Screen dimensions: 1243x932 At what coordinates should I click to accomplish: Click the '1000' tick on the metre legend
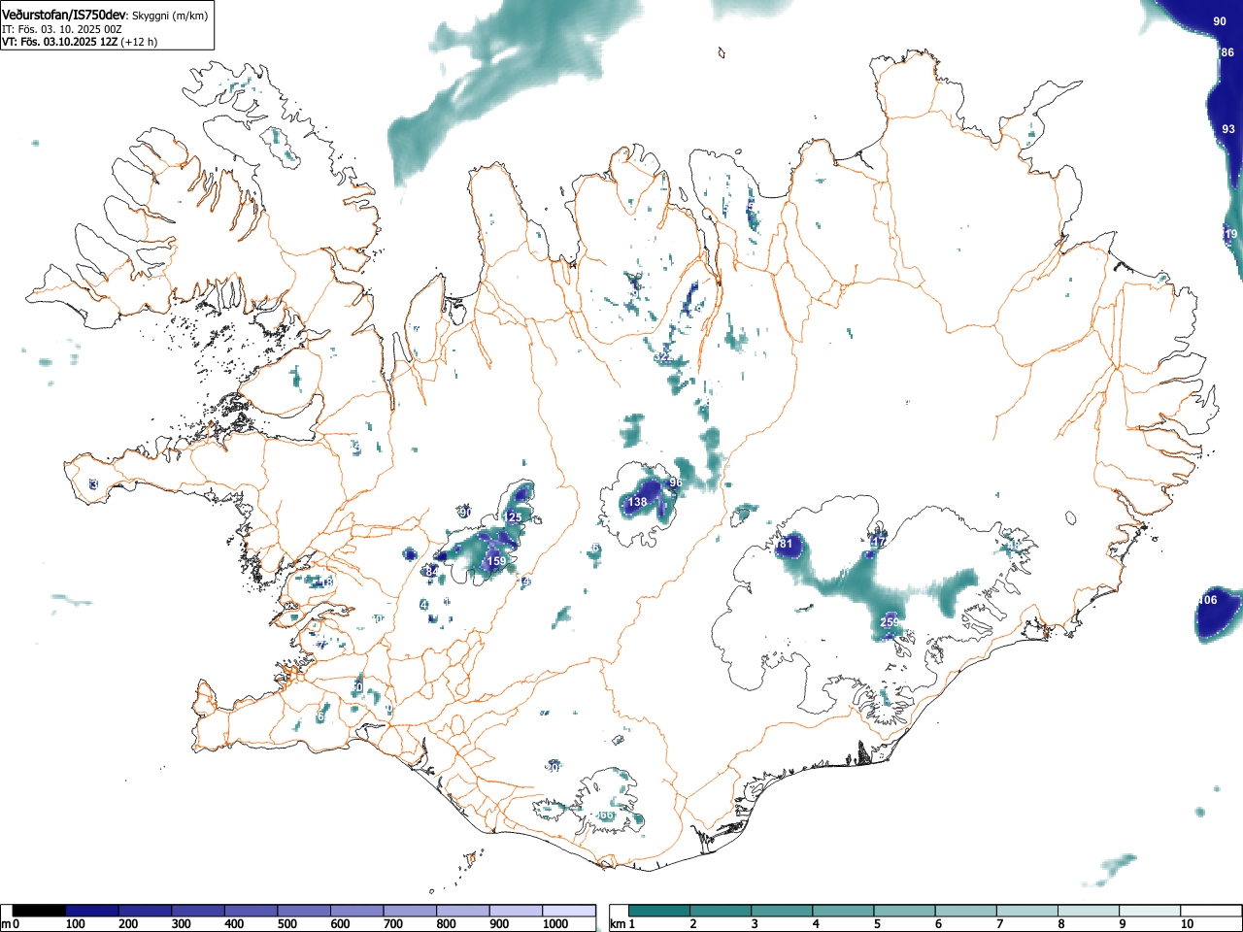click(x=555, y=924)
